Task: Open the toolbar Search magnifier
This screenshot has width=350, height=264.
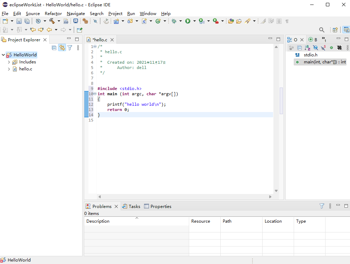Action: pos(322,30)
